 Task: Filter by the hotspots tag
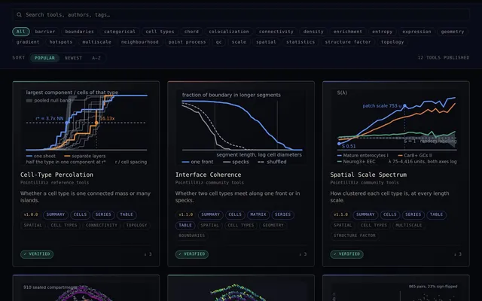(61, 42)
